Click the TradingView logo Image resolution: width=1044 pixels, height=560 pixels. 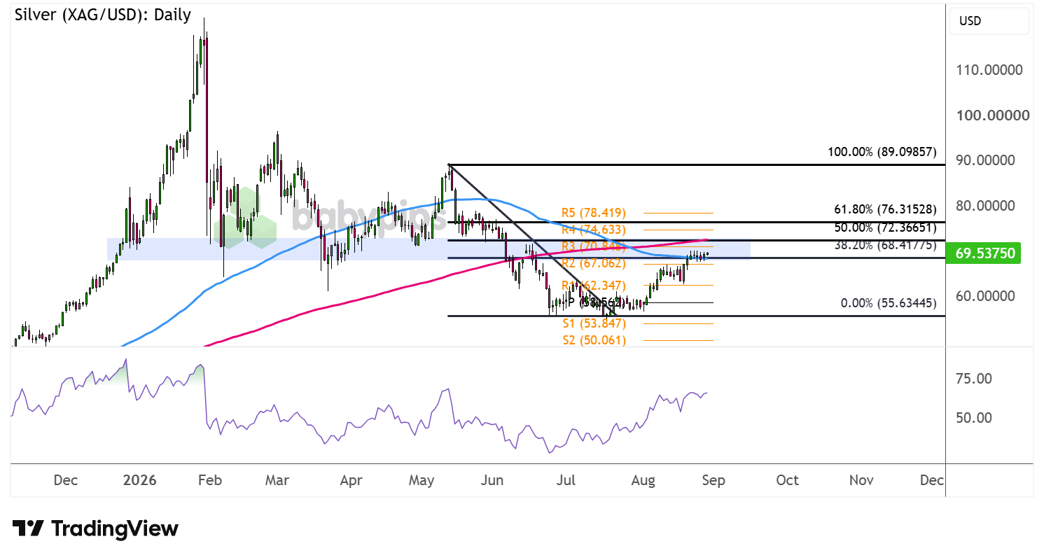(95, 528)
